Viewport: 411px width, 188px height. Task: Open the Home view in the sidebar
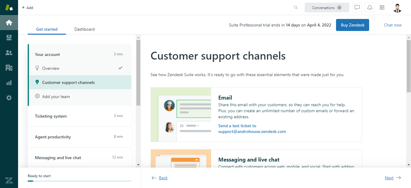coord(9,23)
